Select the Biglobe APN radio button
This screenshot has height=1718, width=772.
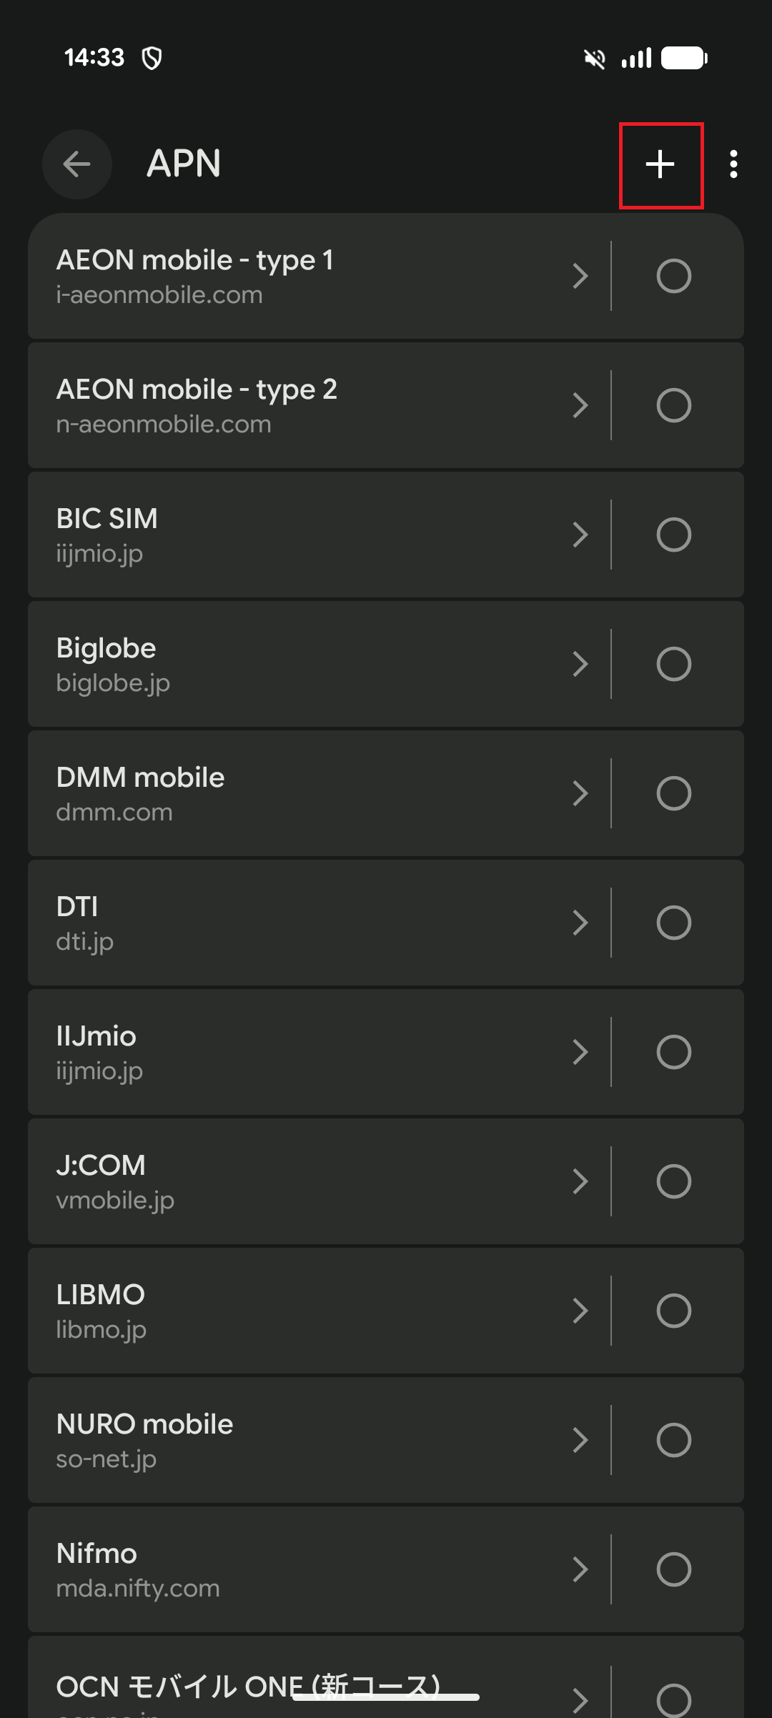coord(673,664)
